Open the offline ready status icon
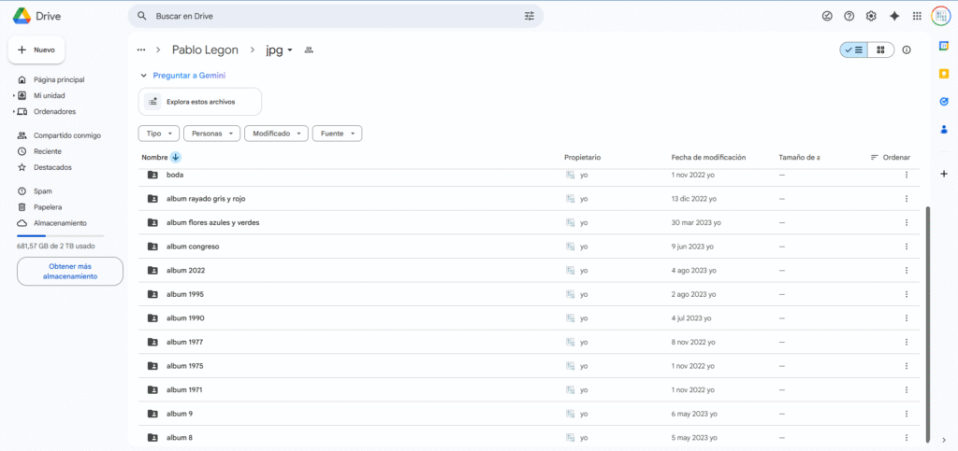This screenshot has width=958, height=451. click(x=827, y=17)
